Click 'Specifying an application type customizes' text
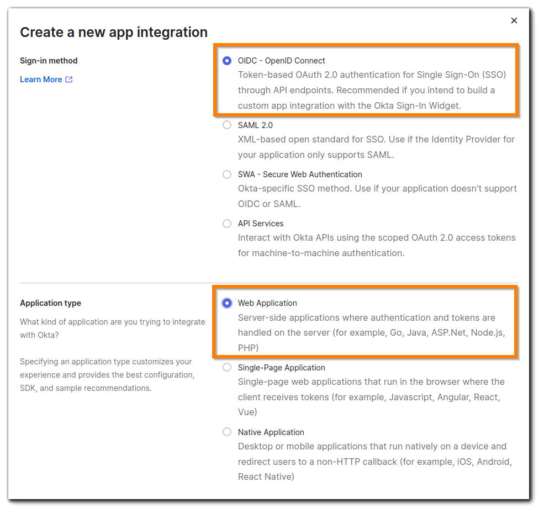This screenshot has width=544, height=514. coord(107,375)
